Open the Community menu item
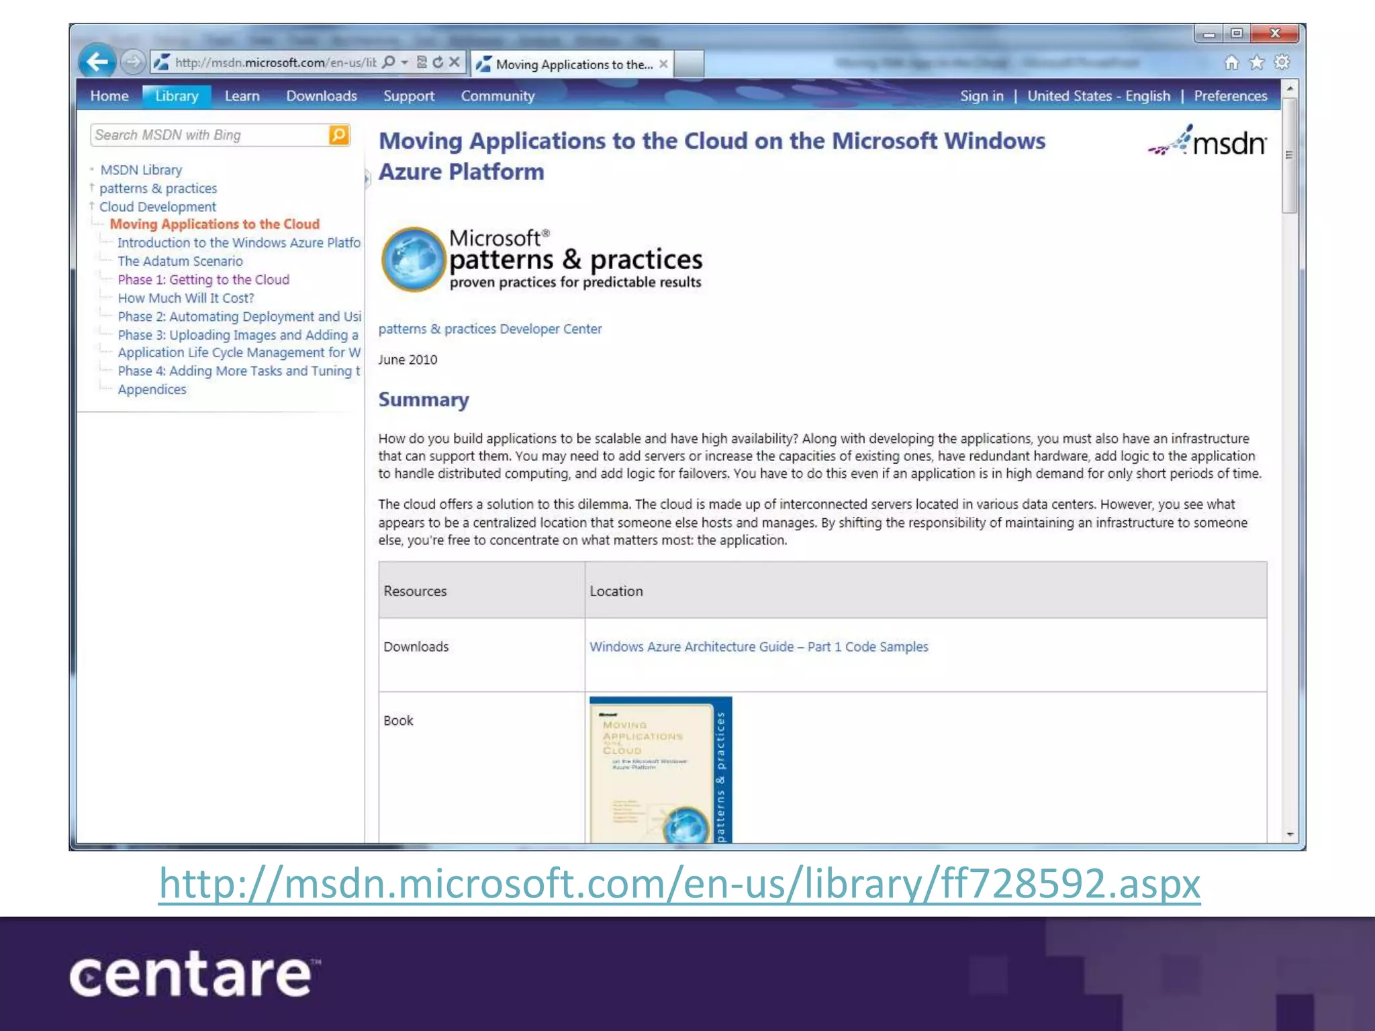 497,96
